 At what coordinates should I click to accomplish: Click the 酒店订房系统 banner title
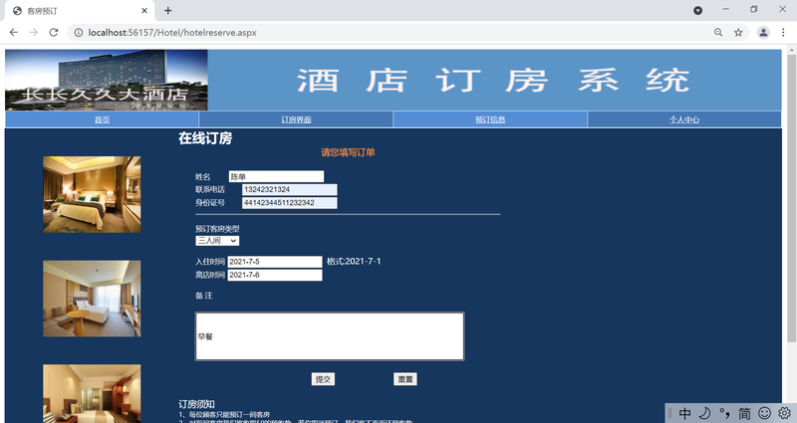click(493, 81)
